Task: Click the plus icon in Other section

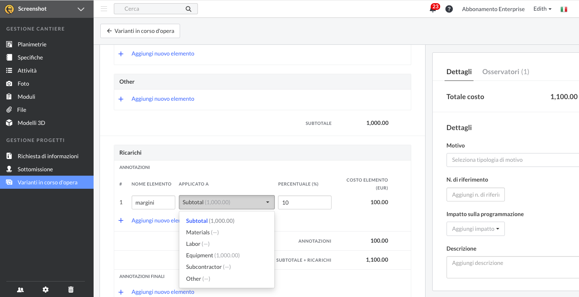Action: [x=121, y=99]
